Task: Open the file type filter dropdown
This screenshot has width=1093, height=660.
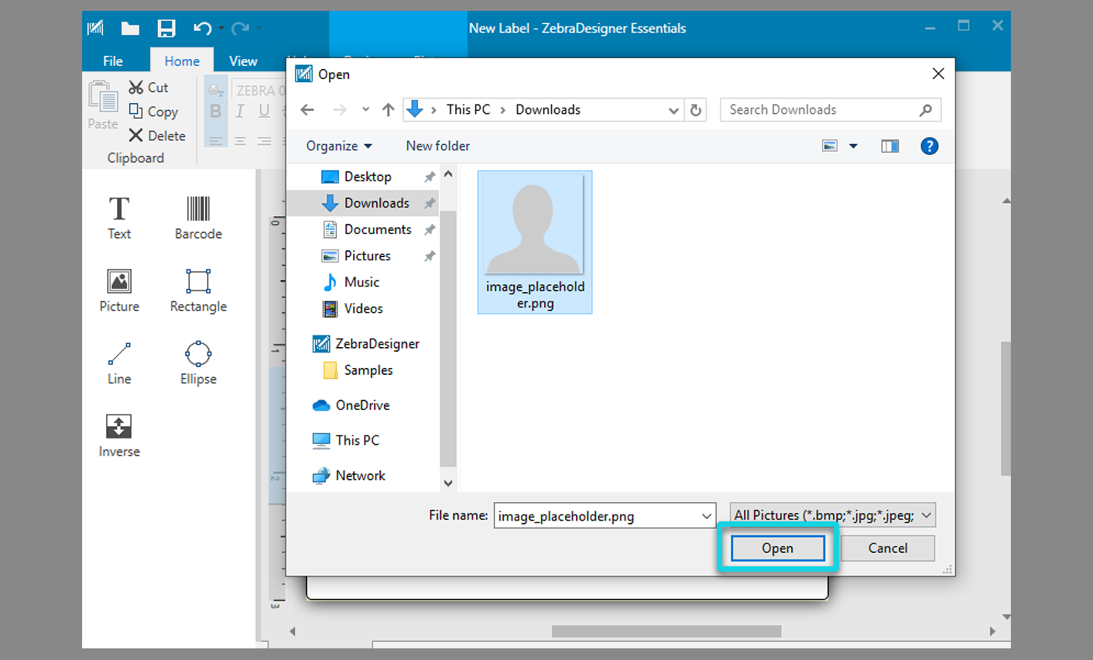Action: [x=831, y=514]
